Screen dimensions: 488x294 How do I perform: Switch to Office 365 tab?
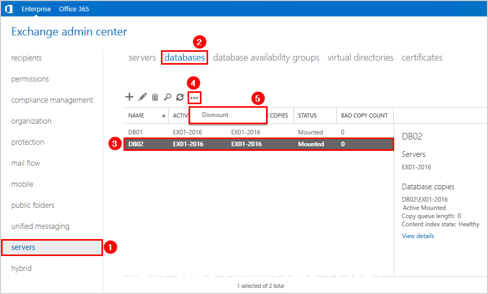click(74, 9)
